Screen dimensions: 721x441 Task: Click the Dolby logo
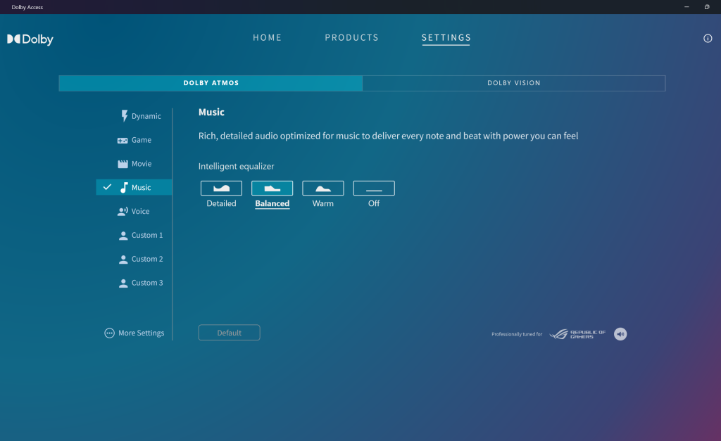coord(30,39)
